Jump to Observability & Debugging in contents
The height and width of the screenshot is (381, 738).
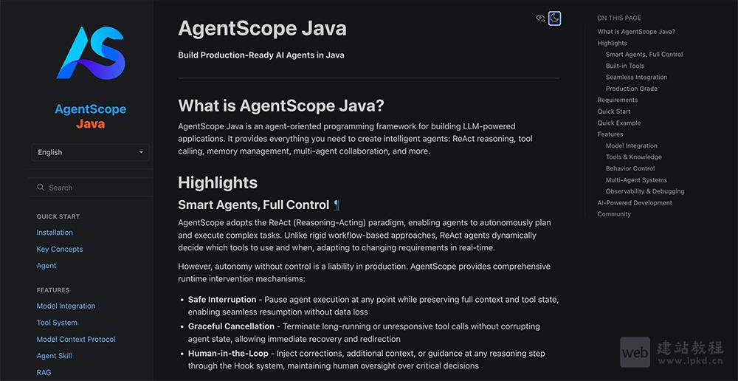pos(645,191)
